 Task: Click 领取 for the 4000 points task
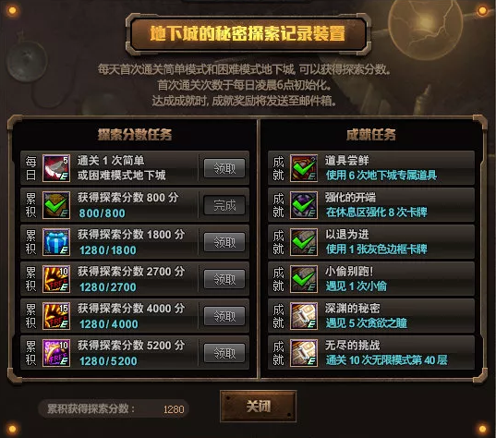(224, 316)
